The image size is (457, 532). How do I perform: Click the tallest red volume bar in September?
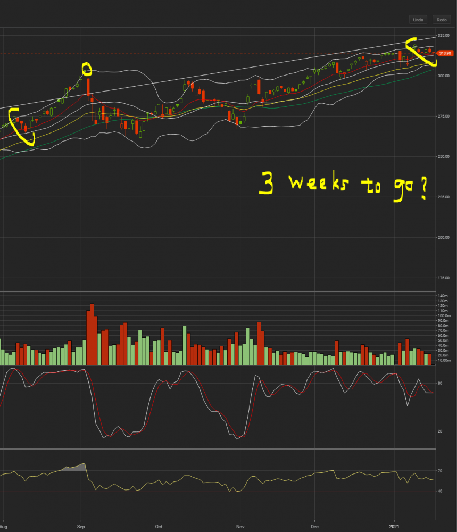[x=92, y=334]
